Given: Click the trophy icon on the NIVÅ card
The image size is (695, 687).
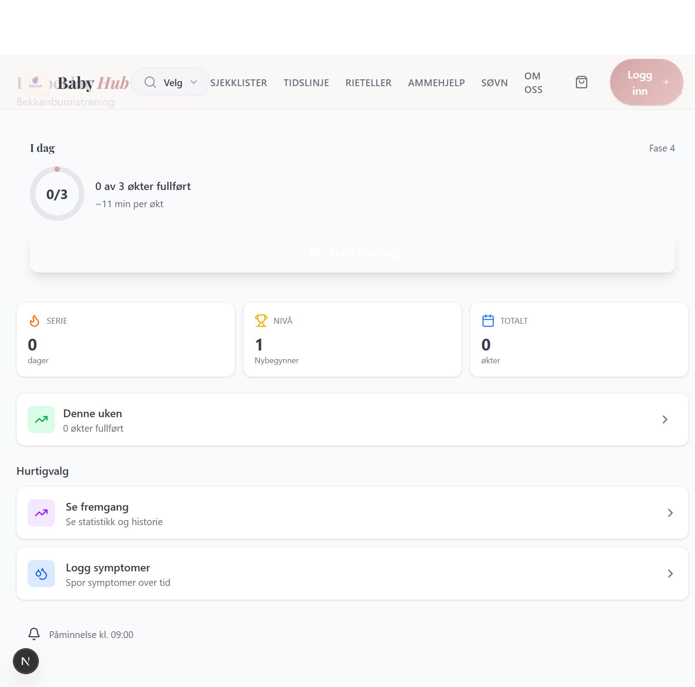Looking at the screenshot, I should click(x=261, y=321).
